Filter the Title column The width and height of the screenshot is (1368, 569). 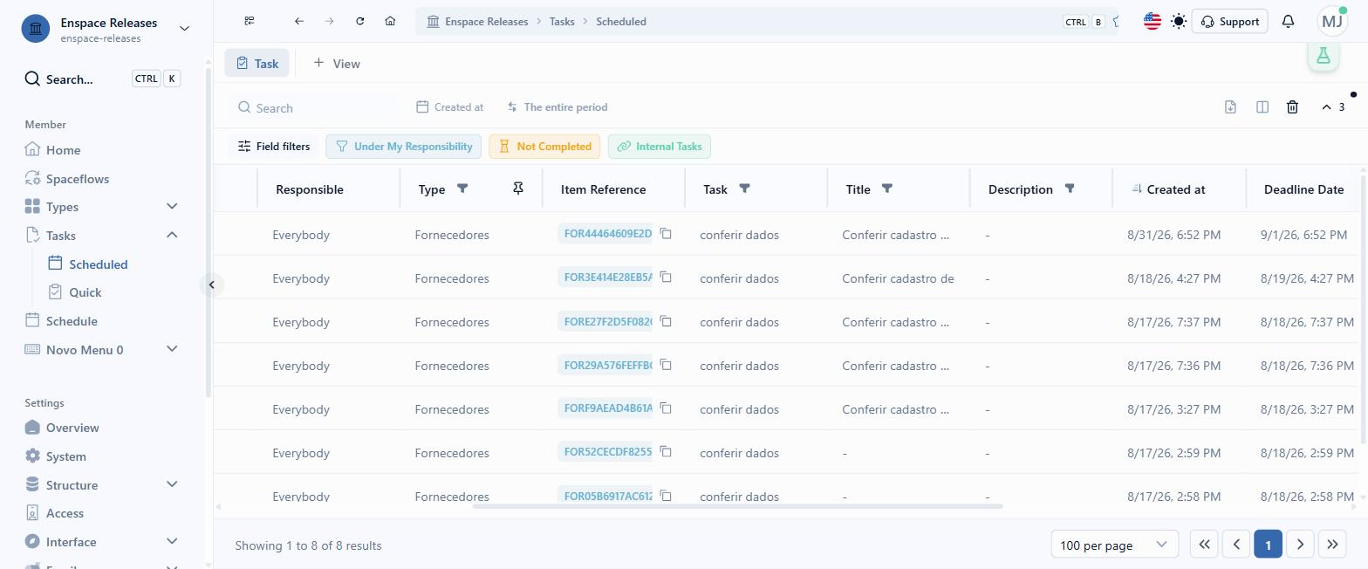pos(887,189)
